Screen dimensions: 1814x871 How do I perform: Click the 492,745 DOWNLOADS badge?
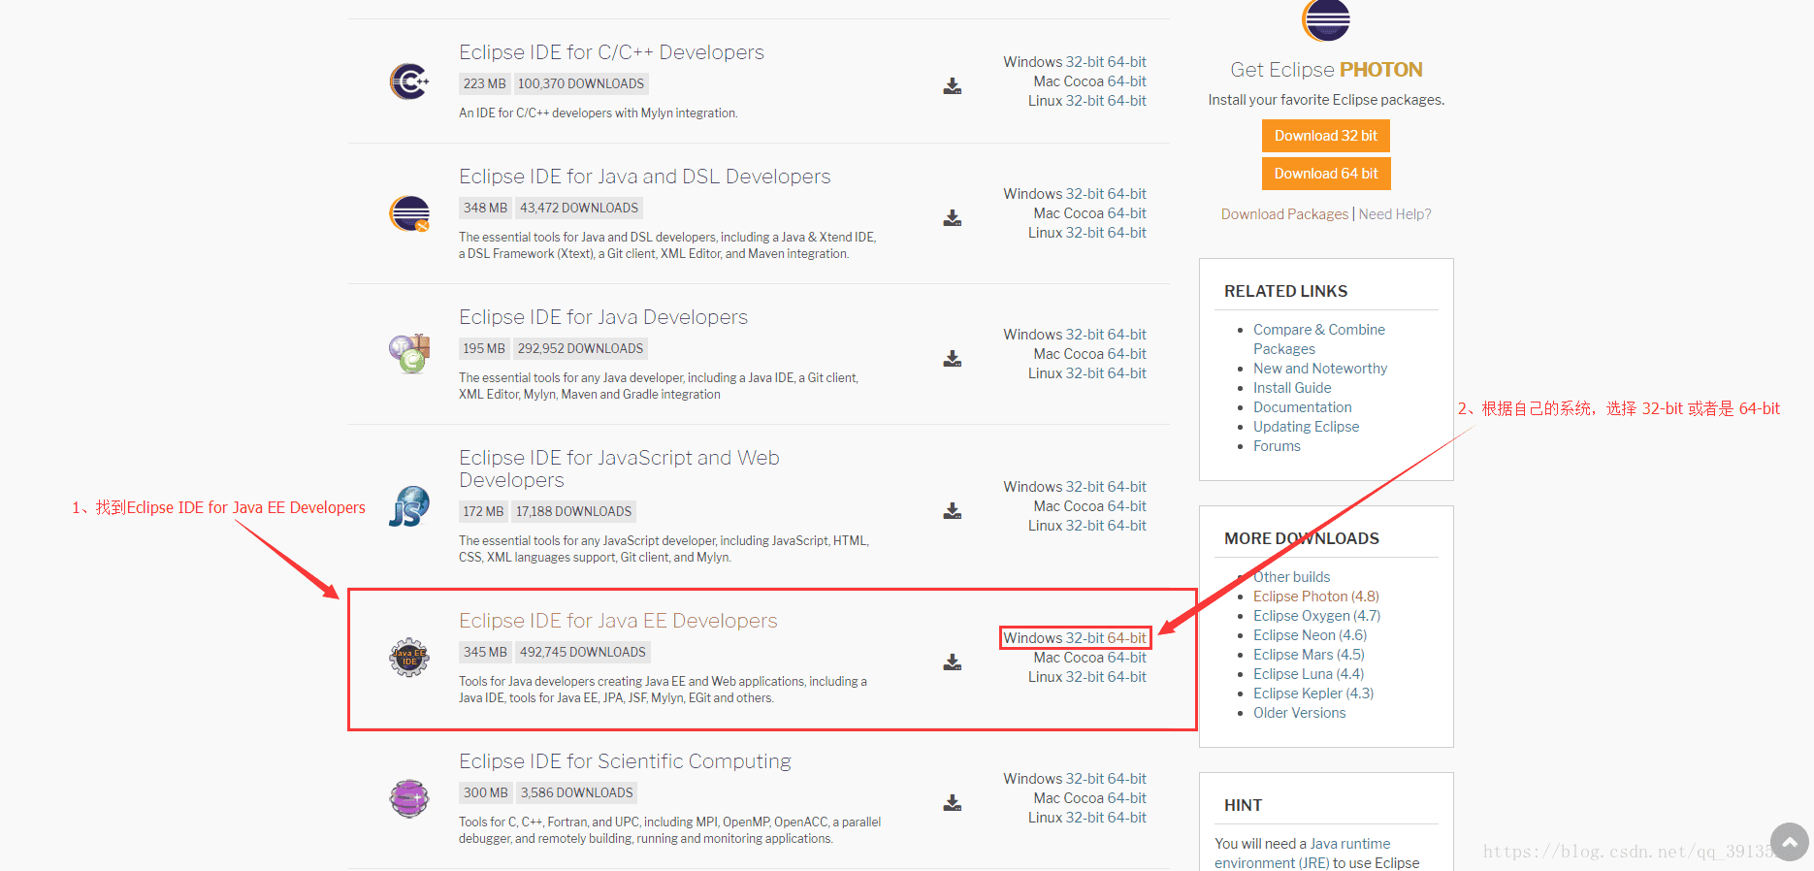pos(582,653)
